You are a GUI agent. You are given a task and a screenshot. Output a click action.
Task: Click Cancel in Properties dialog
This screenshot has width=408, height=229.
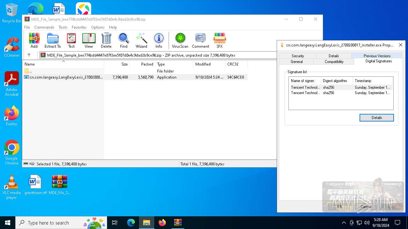[366, 206]
